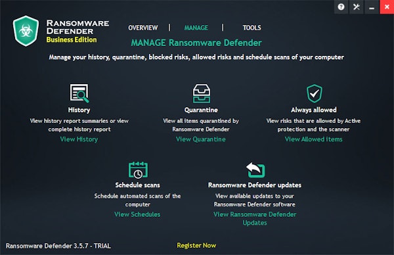This screenshot has width=394, height=255.
Task: Select the MANAGE tab
Action: pyautogui.click(x=196, y=28)
